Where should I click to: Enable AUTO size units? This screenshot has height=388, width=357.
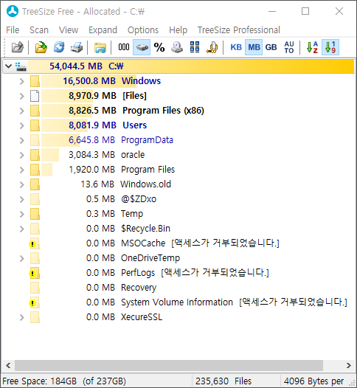point(289,47)
